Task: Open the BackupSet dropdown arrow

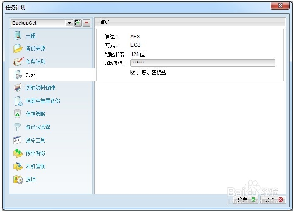Action: pos(69,23)
